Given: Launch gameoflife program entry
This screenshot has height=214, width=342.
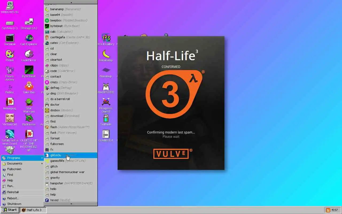Looking at the screenshot, I should [71, 161].
